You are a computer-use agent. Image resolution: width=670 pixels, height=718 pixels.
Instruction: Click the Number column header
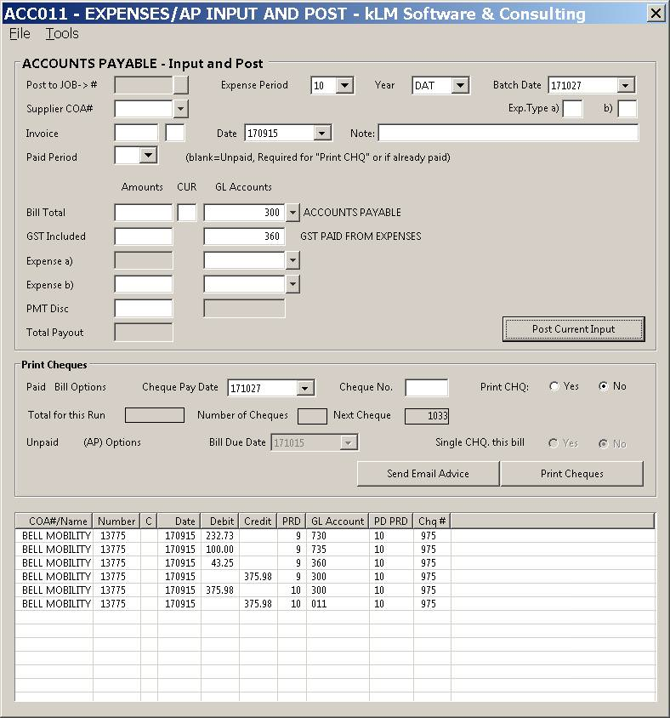116,521
